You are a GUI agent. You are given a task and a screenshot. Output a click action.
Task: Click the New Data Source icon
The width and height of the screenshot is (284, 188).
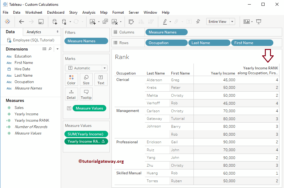pyautogui.click(x=55, y=22)
